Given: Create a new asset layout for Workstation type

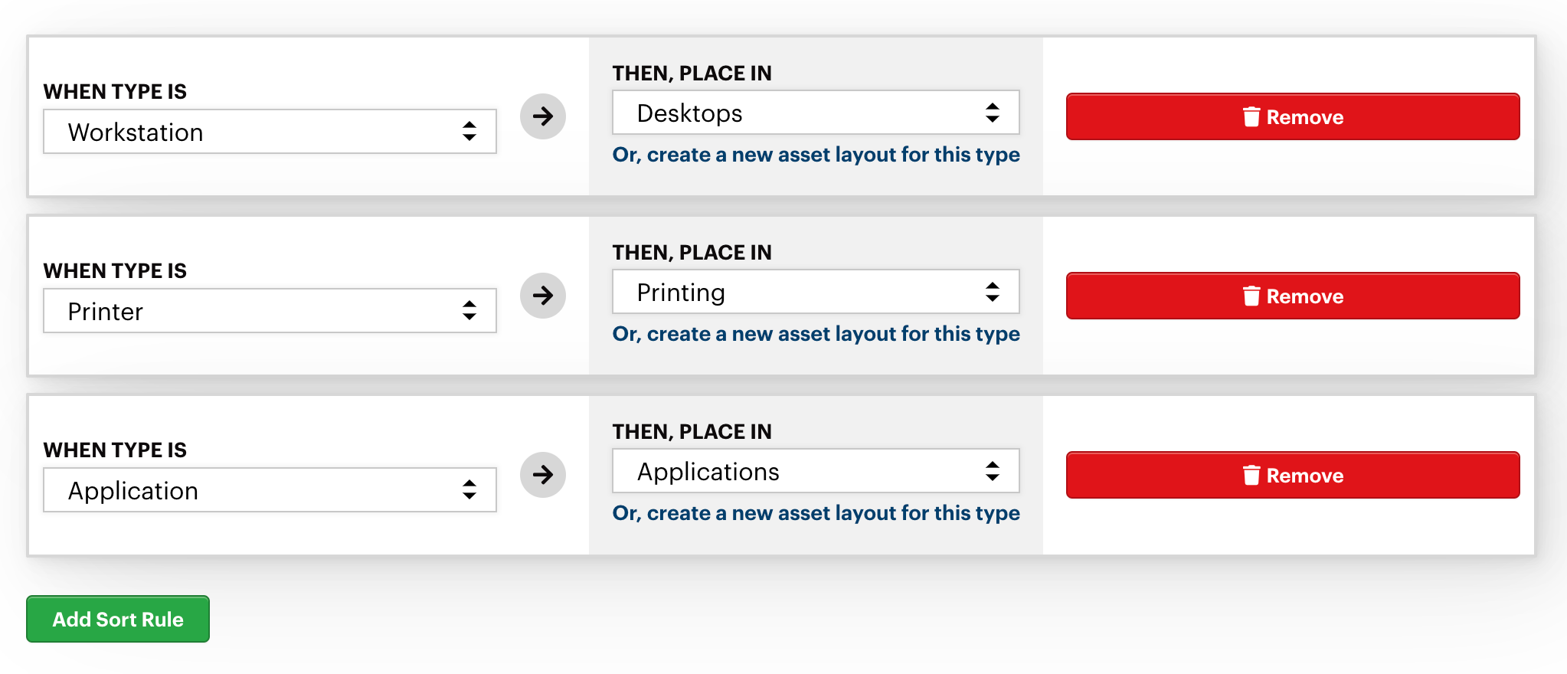Looking at the screenshot, I should coord(816,155).
